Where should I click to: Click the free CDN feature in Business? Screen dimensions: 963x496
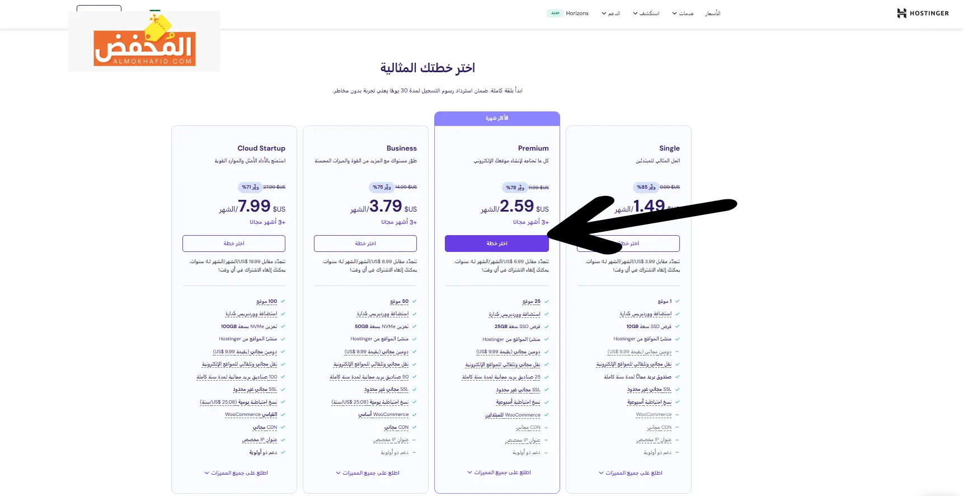pos(396,427)
